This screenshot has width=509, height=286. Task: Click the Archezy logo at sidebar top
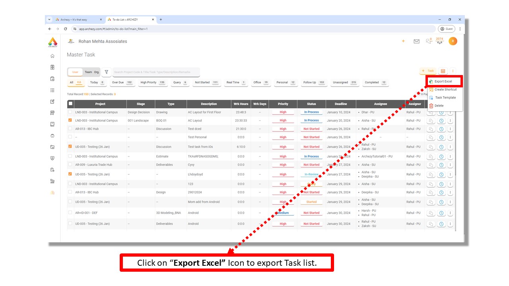(52, 42)
